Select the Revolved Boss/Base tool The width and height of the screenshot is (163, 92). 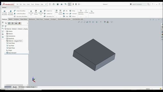11,13
